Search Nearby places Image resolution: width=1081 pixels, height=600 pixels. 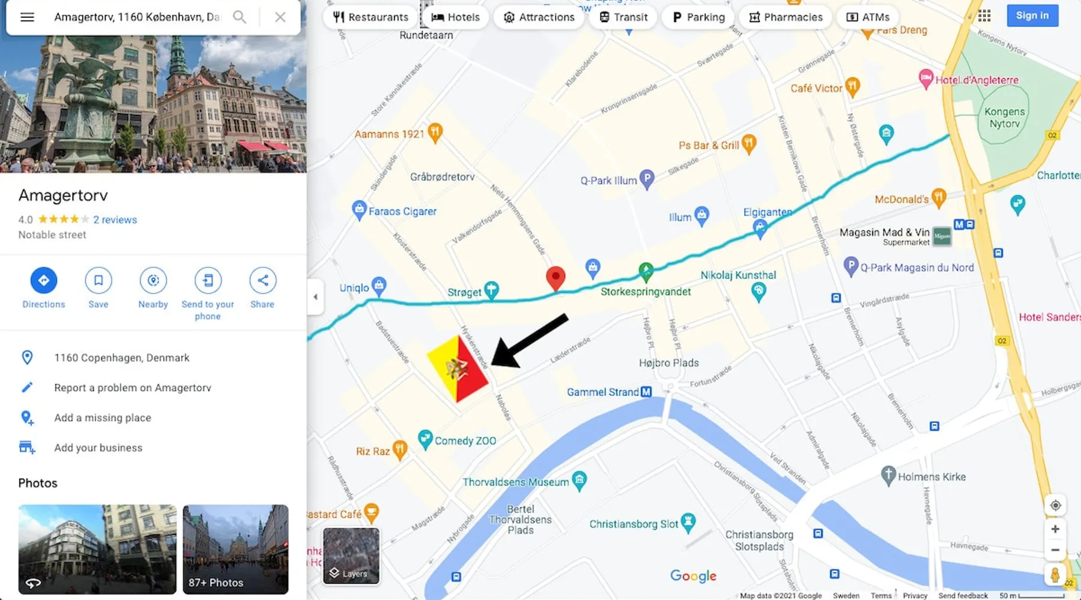153,288
